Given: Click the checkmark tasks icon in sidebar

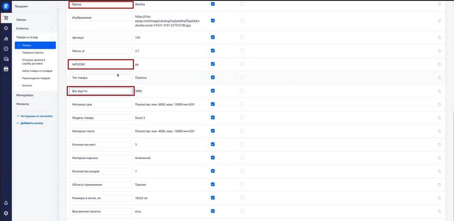Looking at the screenshot, I should (6, 49).
